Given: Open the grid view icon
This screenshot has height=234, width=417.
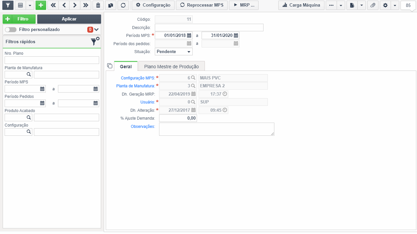Looking at the screenshot, I should click(x=20, y=5).
